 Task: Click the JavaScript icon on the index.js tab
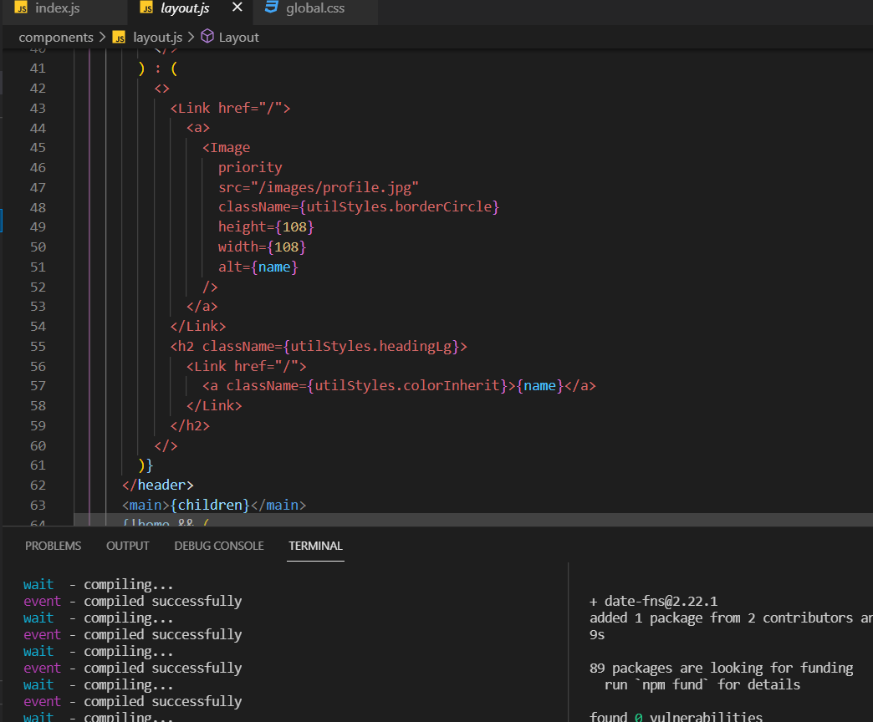(23, 7)
